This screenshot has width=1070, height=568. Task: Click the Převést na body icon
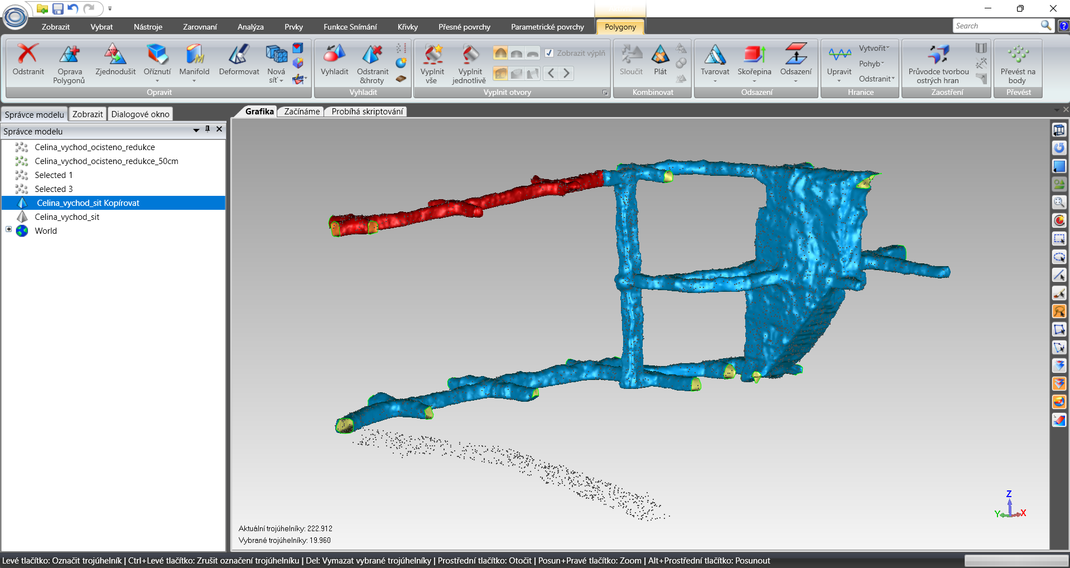1018,55
